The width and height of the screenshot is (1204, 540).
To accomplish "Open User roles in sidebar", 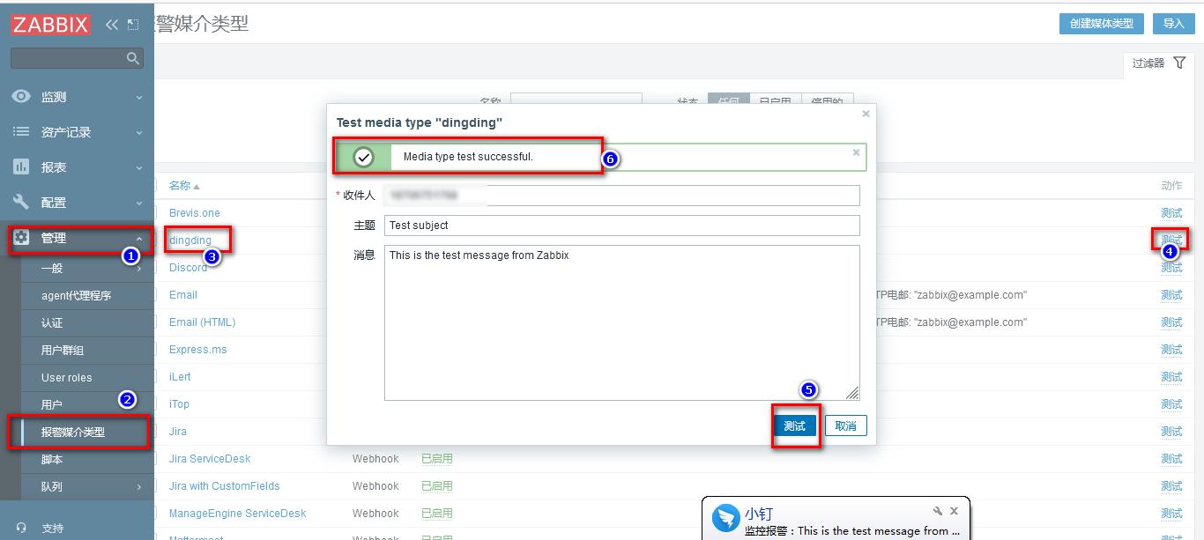I will [66, 377].
